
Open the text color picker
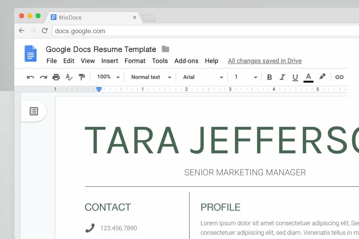click(x=309, y=77)
